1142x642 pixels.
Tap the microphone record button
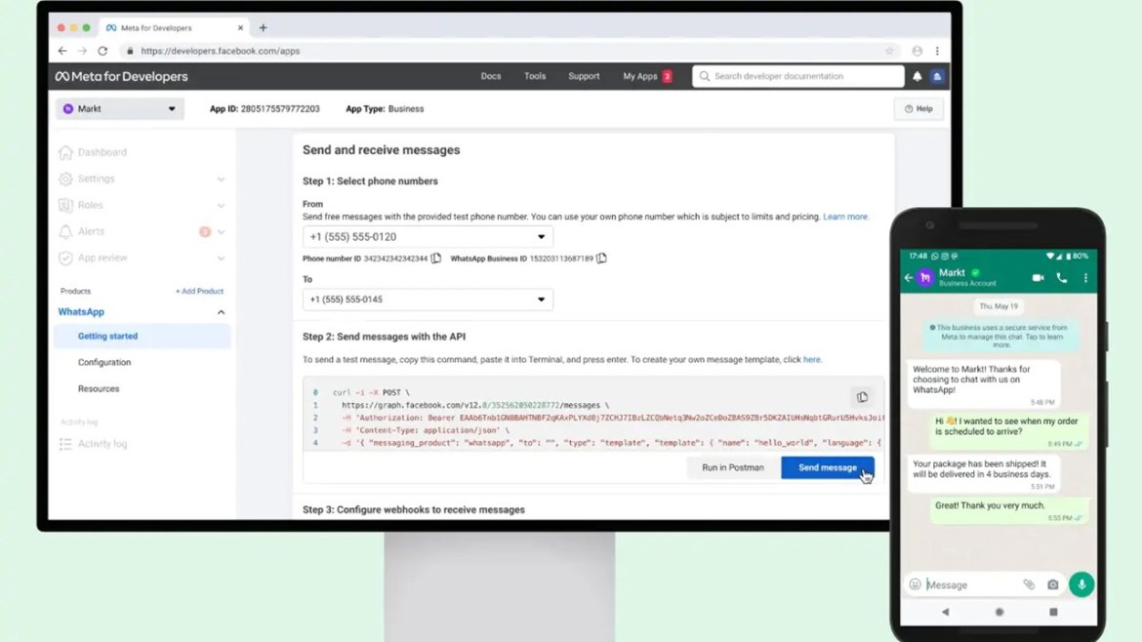pos(1081,584)
